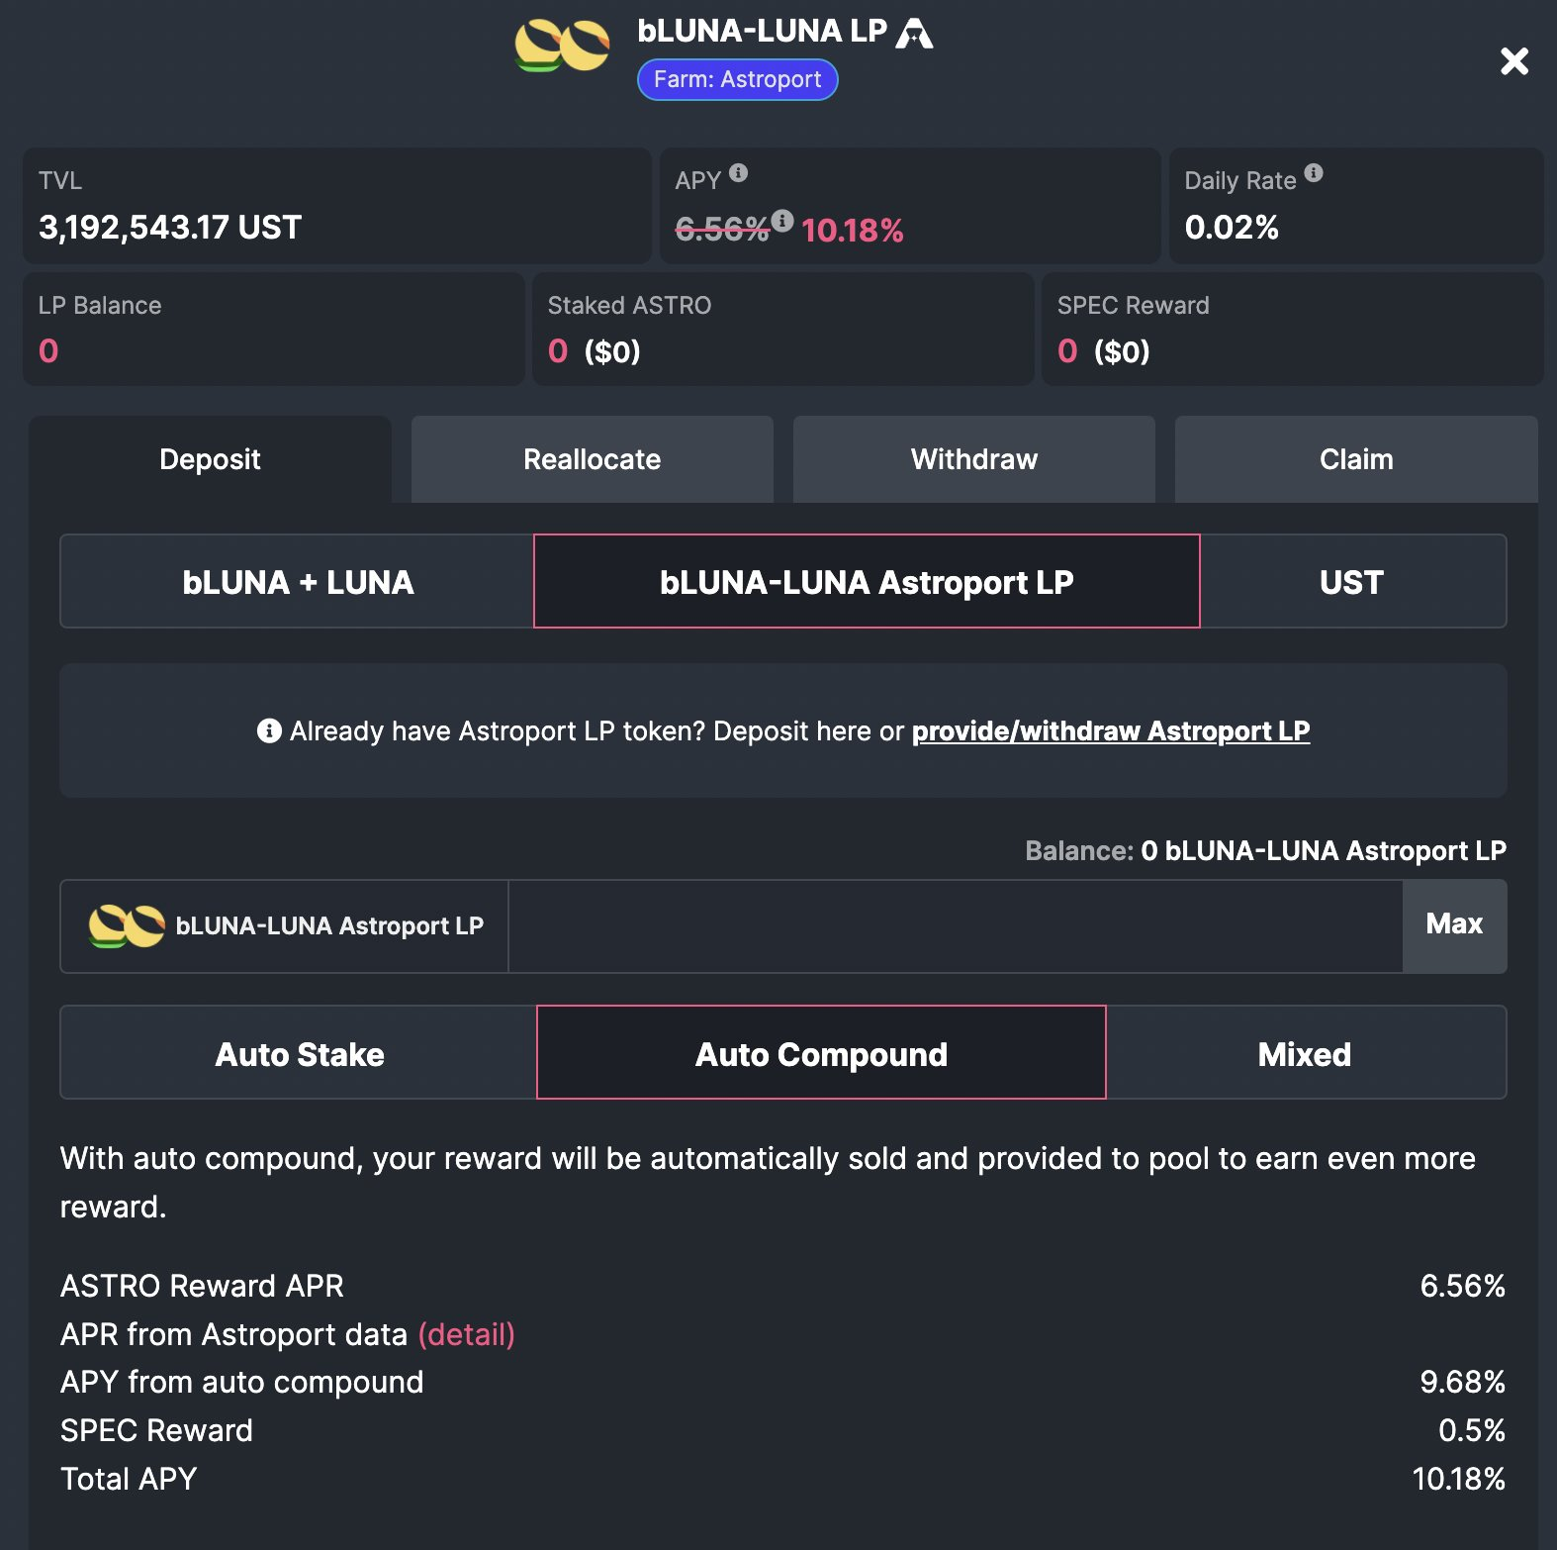
Task: Select the Auto Stake option
Action: click(x=299, y=1053)
